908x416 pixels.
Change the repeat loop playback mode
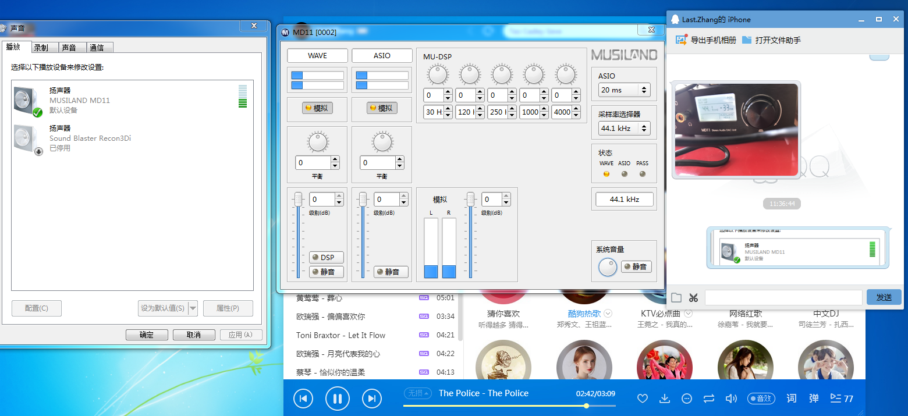click(x=708, y=399)
